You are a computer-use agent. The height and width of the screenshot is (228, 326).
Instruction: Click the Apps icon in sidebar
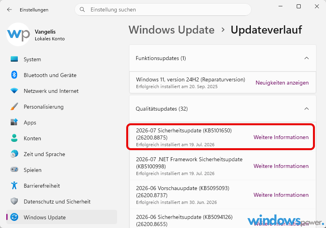click(x=14, y=122)
